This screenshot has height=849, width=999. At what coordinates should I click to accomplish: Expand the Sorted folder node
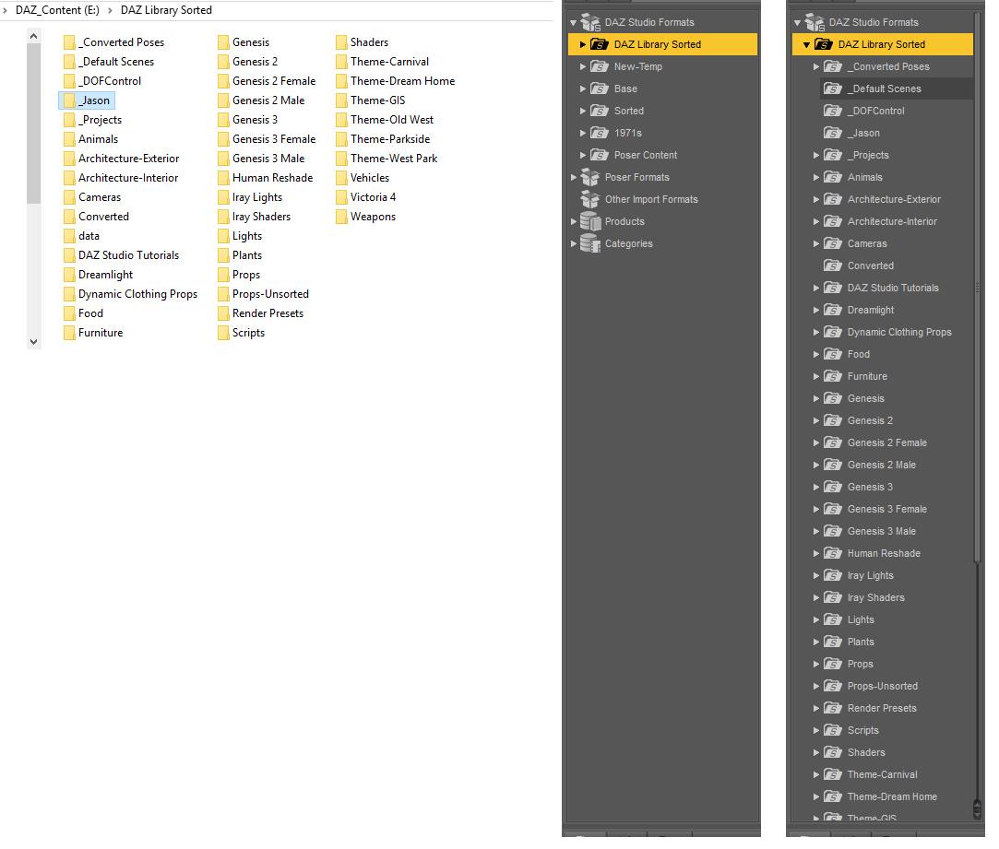582,111
